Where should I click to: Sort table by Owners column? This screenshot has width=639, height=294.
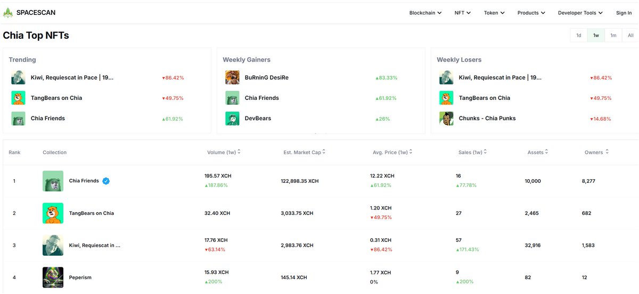point(596,152)
